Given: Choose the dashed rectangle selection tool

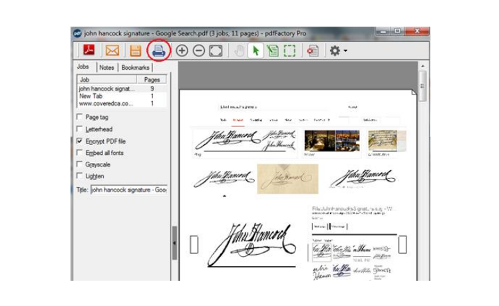Looking at the screenshot, I should click(x=289, y=51).
